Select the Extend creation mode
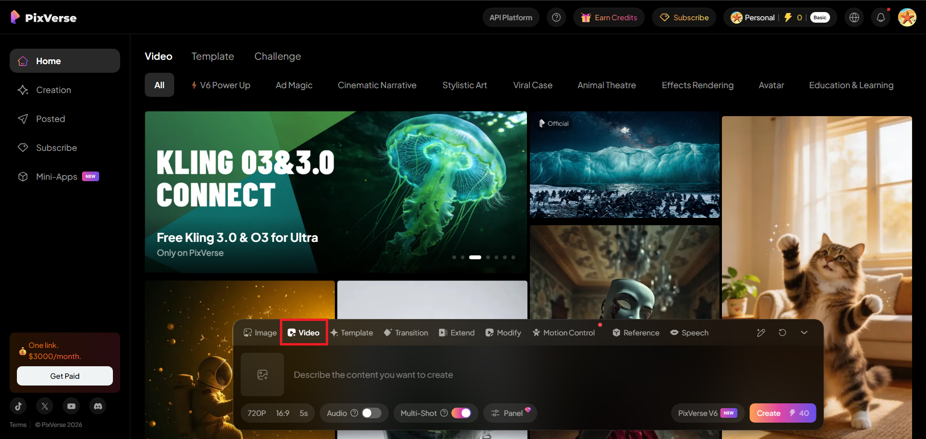This screenshot has height=439, width=926. coord(456,333)
